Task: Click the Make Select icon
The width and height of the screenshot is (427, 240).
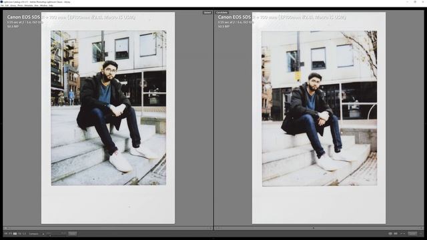Action: pyautogui.click(x=396, y=233)
